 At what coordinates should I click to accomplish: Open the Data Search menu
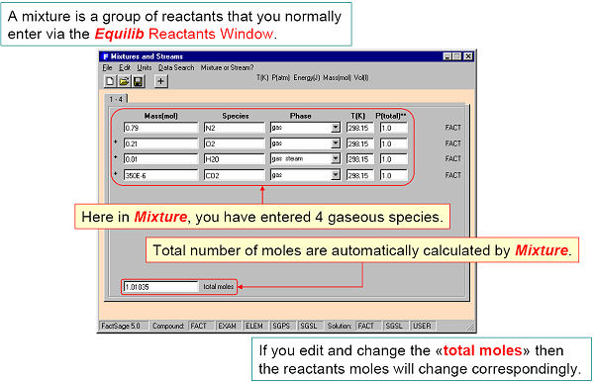tap(176, 67)
